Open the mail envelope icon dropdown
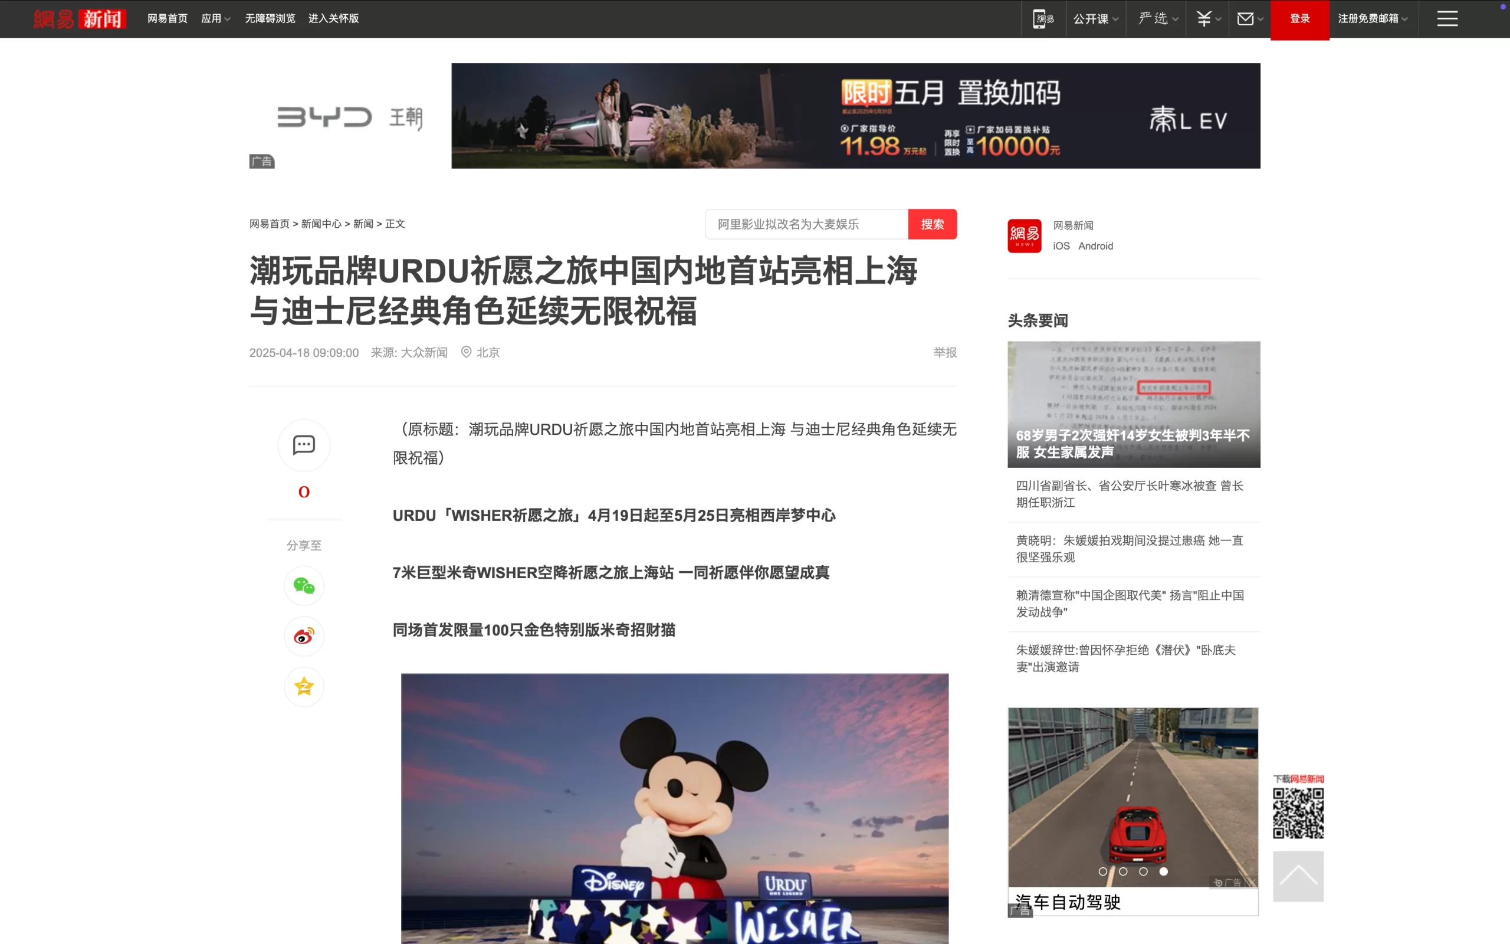 point(1250,19)
